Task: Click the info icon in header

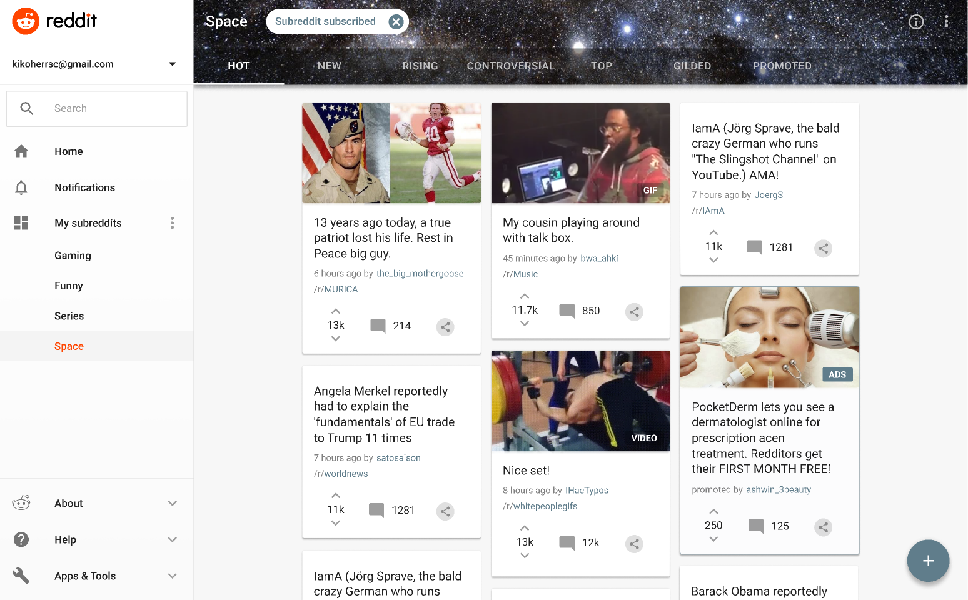Action: (916, 22)
